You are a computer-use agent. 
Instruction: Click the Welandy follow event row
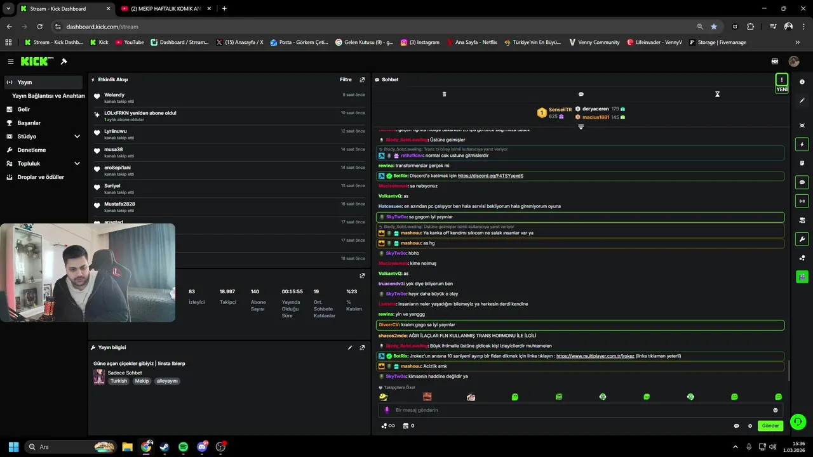point(229,98)
